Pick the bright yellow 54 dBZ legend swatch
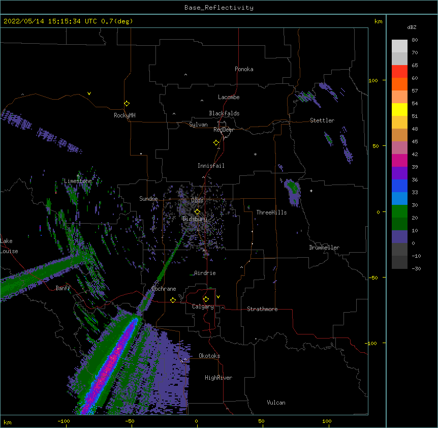 (399, 109)
